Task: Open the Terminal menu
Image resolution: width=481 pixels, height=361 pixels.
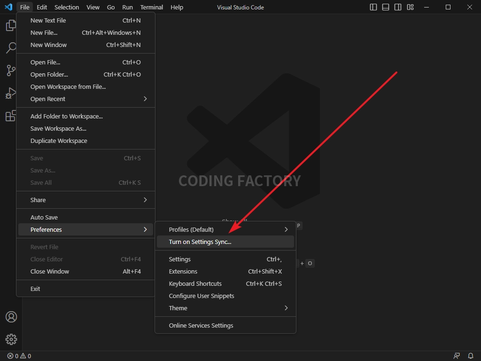Action: (x=152, y=7)
